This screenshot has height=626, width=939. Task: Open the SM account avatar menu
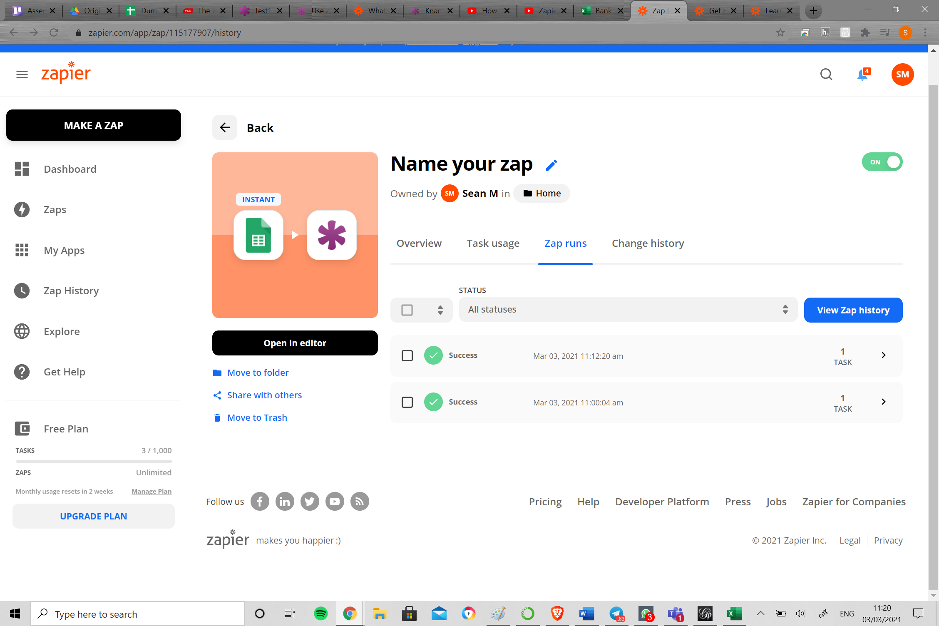pyautogui.click(x=902, y=75)
